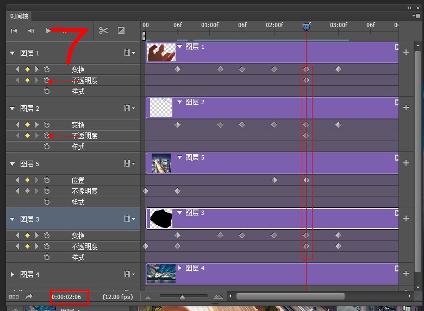The image size is (424, 311).
Task: Select 图层 5 不透明度 keyframe at 00
Action: point(146,191)
